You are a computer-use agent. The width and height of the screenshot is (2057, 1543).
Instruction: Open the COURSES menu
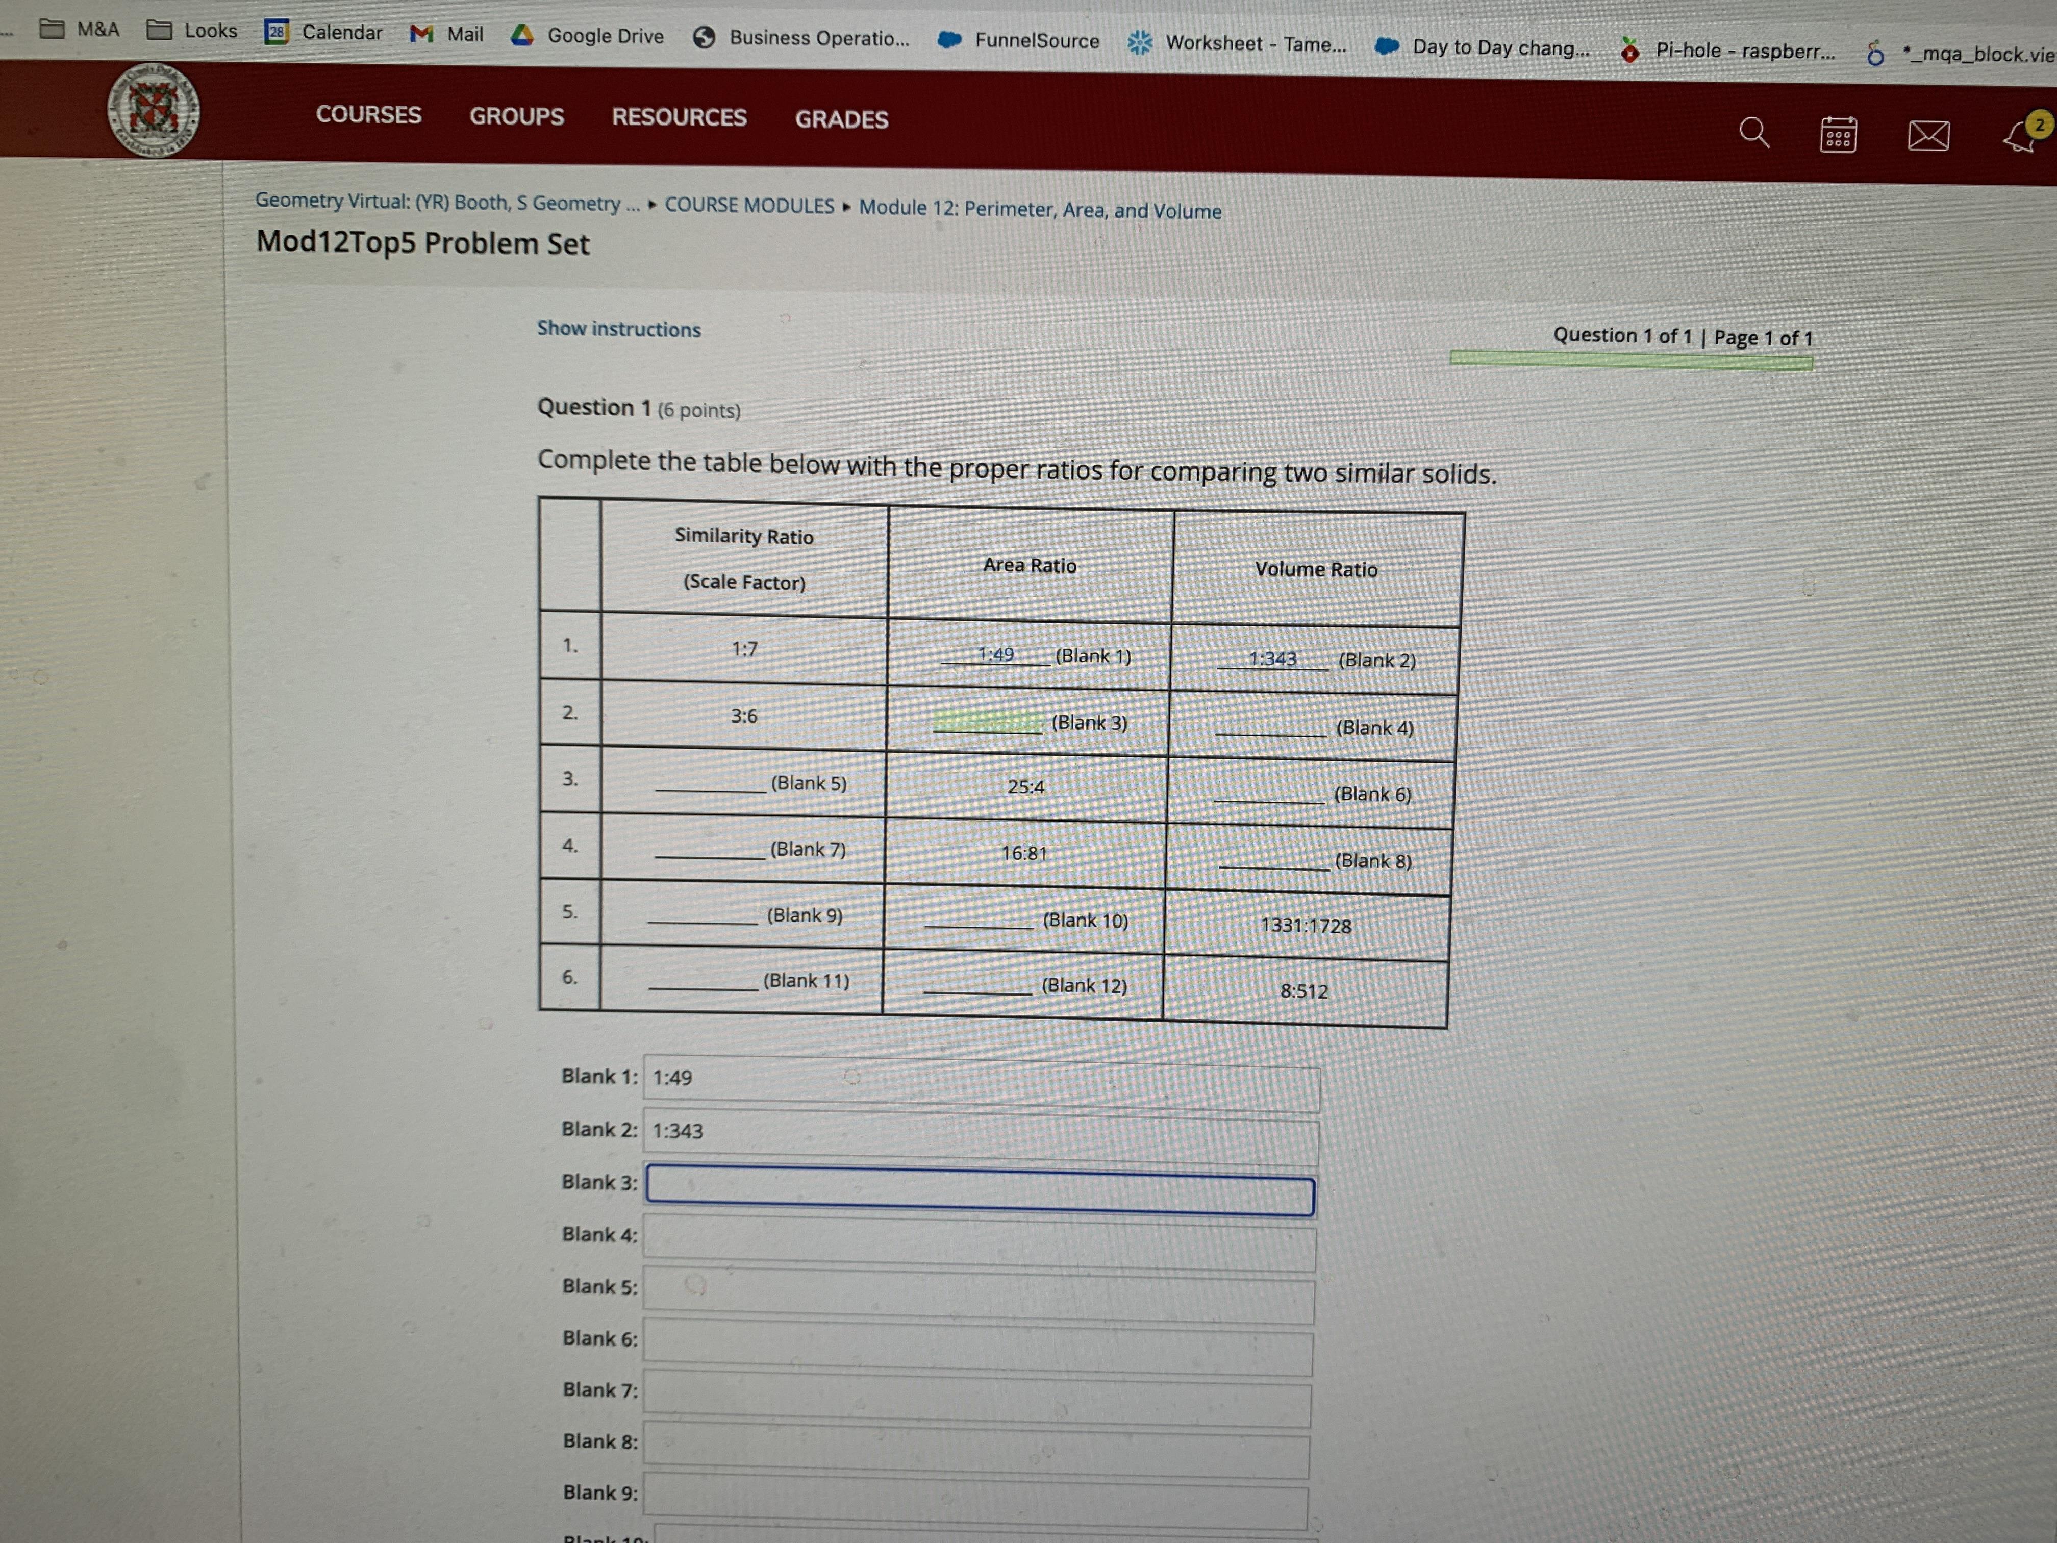[x=368, y=114]
